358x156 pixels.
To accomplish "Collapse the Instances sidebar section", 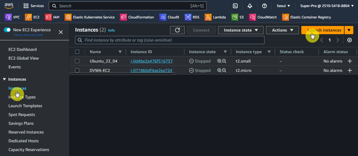I will pos(4,79).
